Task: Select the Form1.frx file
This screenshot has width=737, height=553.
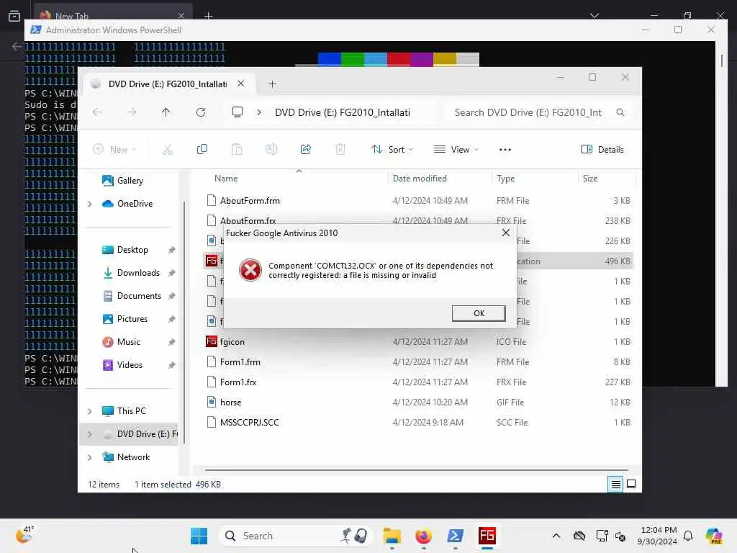Action: [418, 382]
